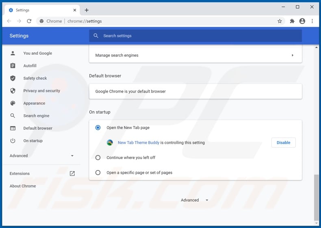Click the Default browser section heading
321x228 pixels.
coord(105,76)
